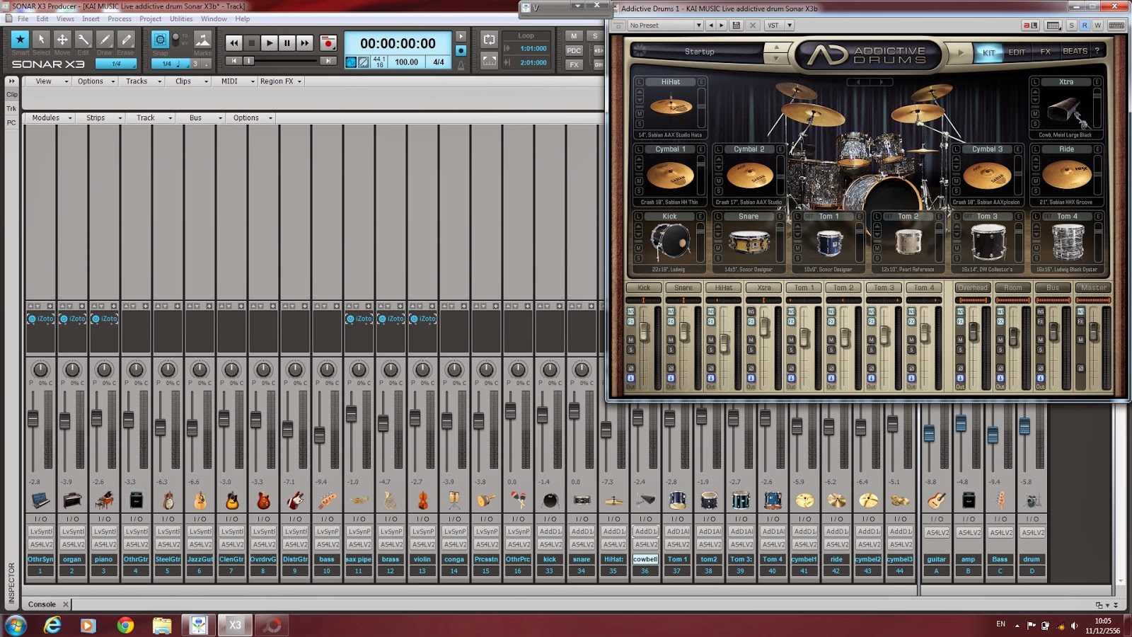Select the cowbell track name
The height and width of the screenshot is (637, 1132).
645,559
